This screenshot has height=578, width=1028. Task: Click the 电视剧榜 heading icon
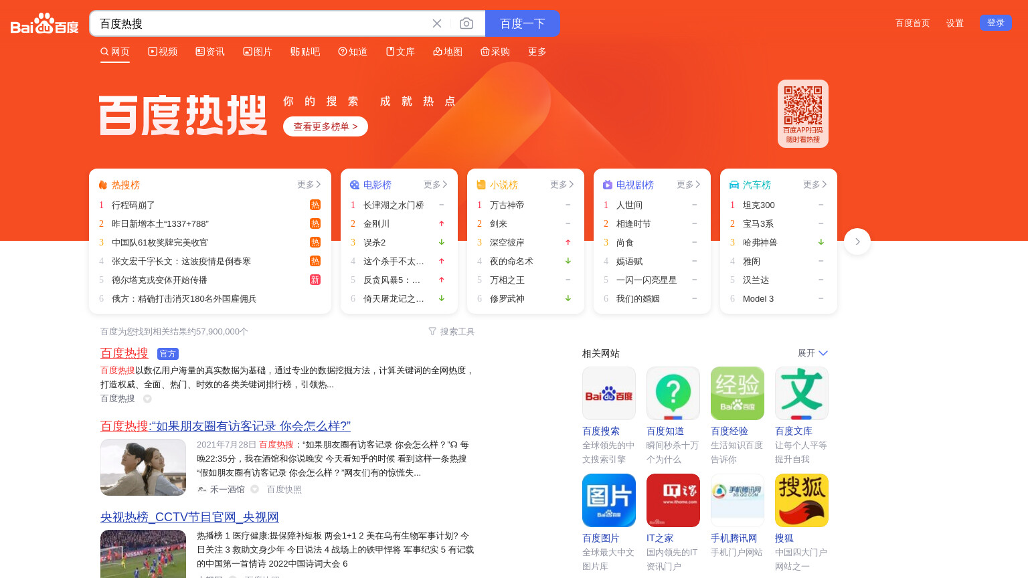tap(608, 185)
